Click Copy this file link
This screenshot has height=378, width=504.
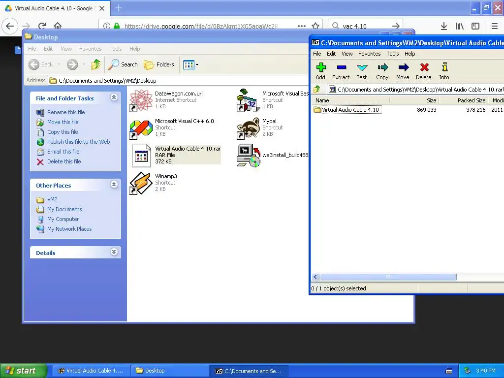point(63,132)
